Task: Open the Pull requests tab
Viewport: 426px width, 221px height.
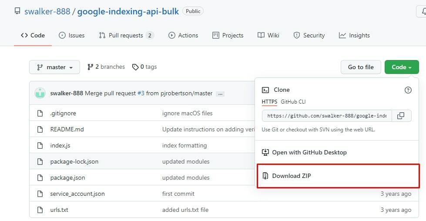Action: tap(126, 35)
